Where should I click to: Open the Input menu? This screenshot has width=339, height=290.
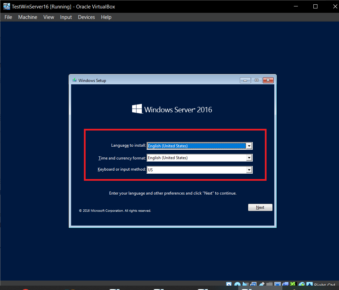point(66,17)
